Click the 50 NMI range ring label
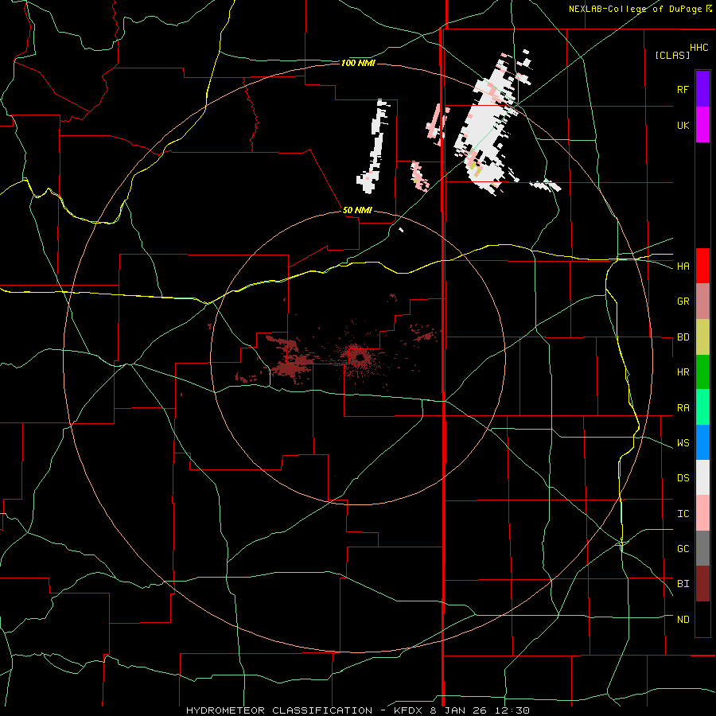Screen dimensions: 716x716 (x=357, y=211)
